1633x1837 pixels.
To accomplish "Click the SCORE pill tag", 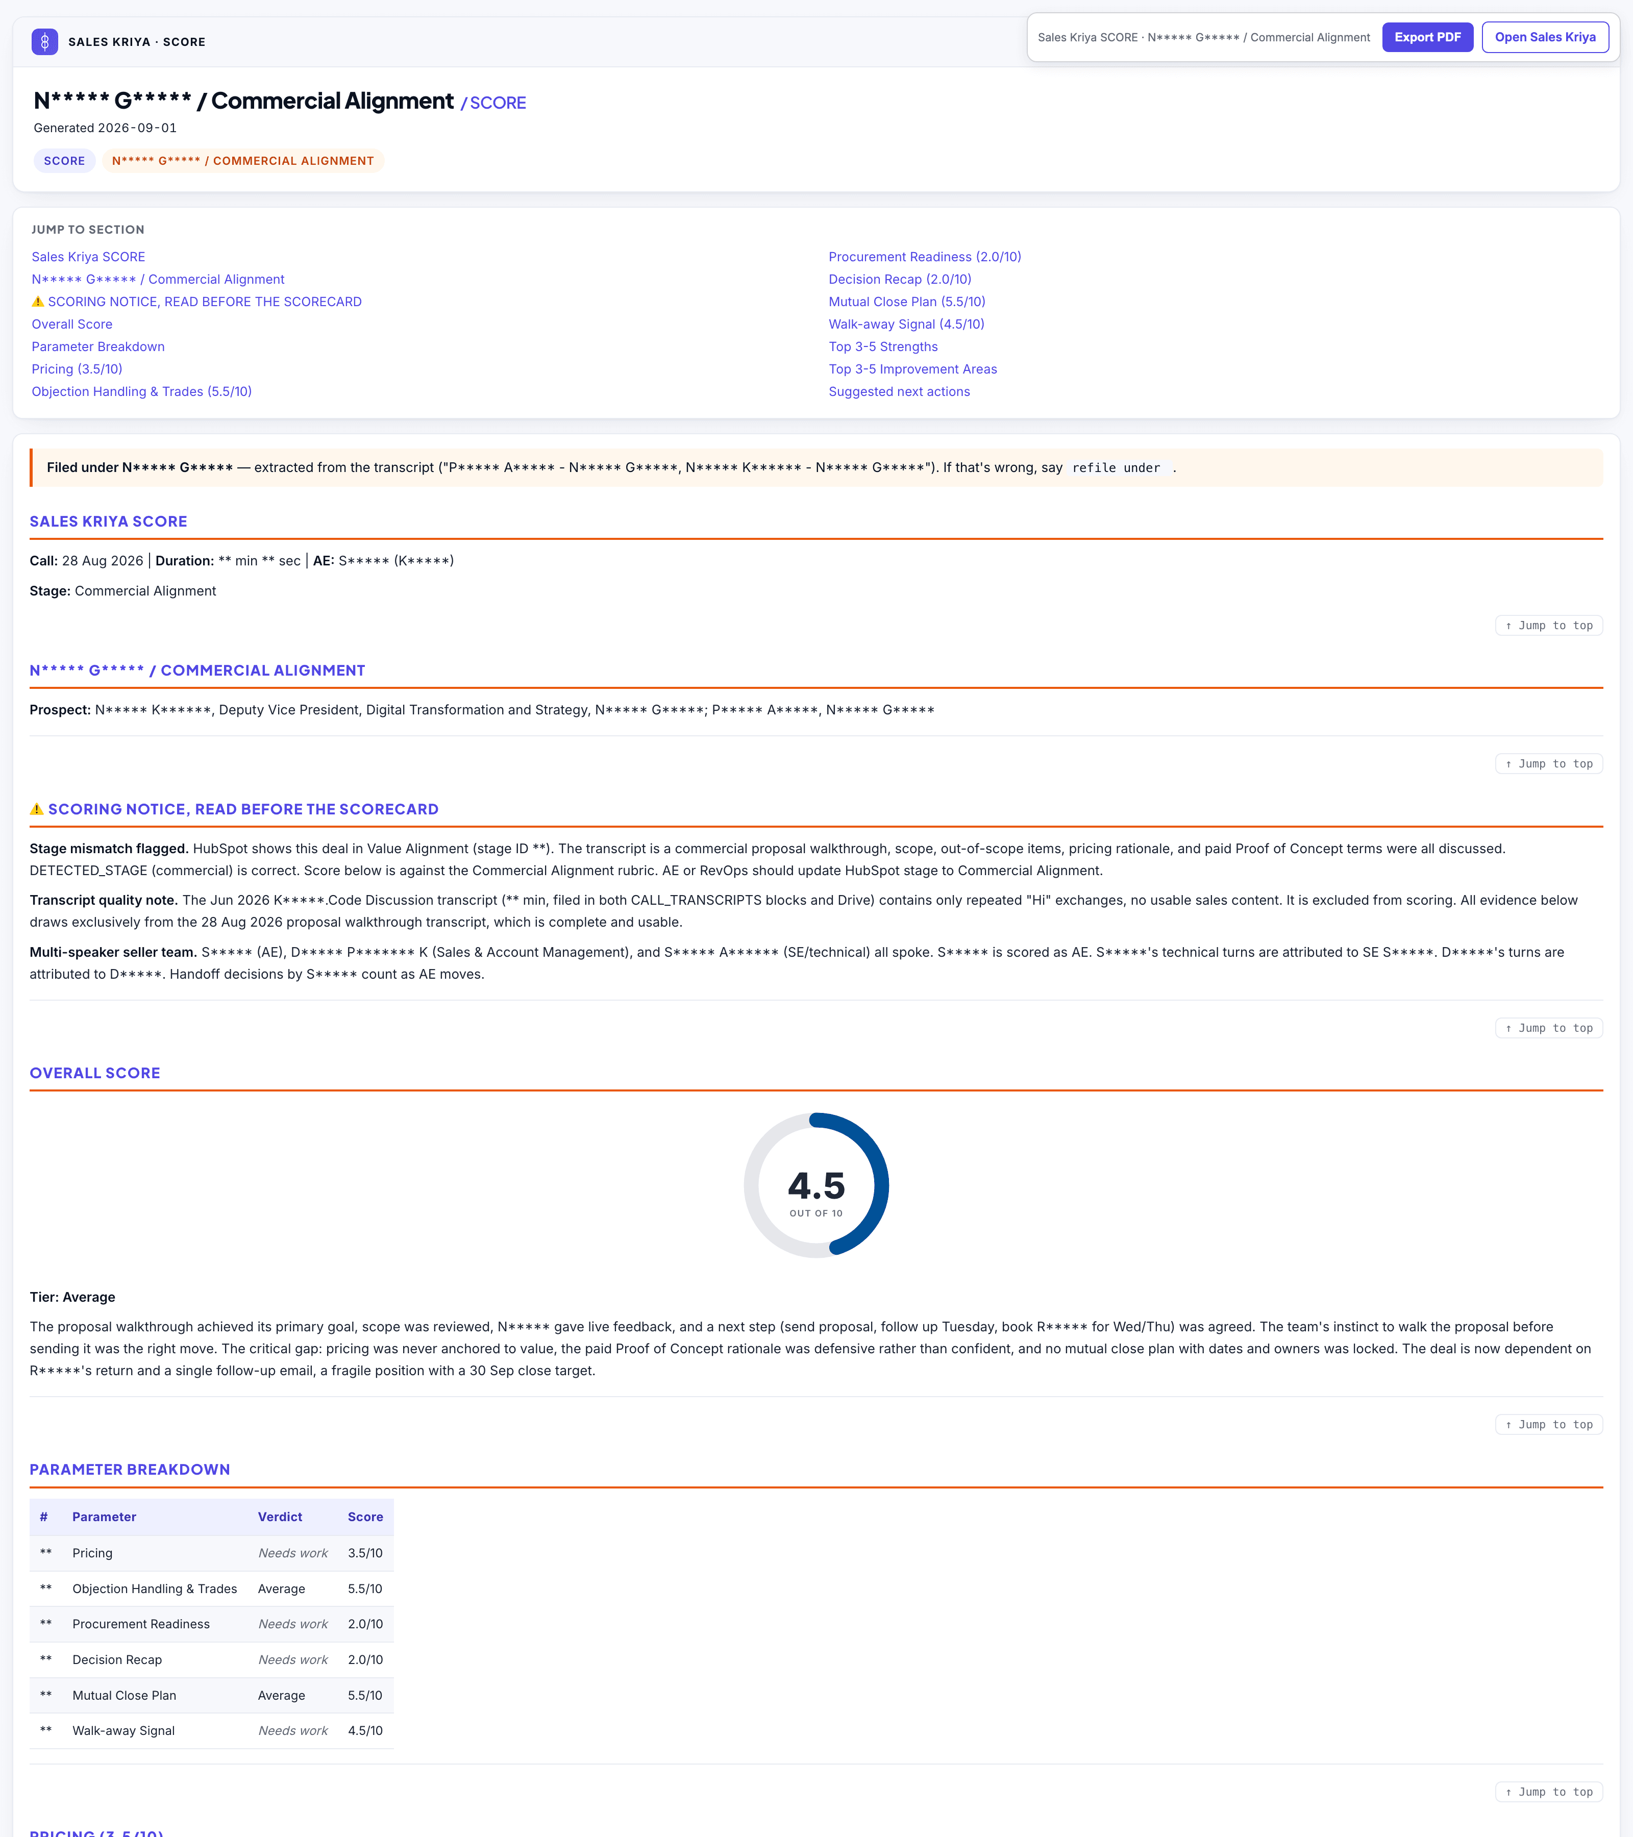I will coord(65,161).
